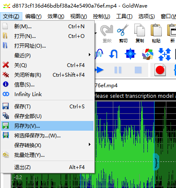176x188 pixels.
Task: Open the Window (窗口) menu
Action: [x=168, y=16]
